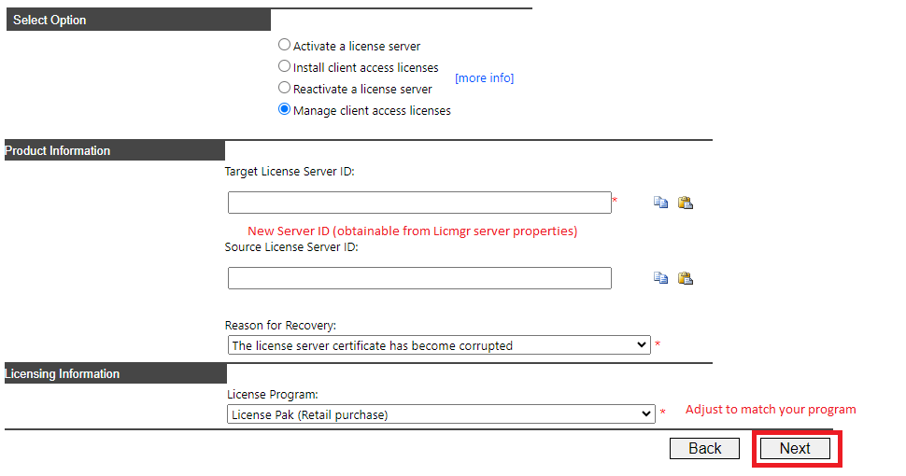The image size is (906, 476).
Task: Open the Reason for Recovery dropdown
Action: pyautogui.click(x=439, y=345)
